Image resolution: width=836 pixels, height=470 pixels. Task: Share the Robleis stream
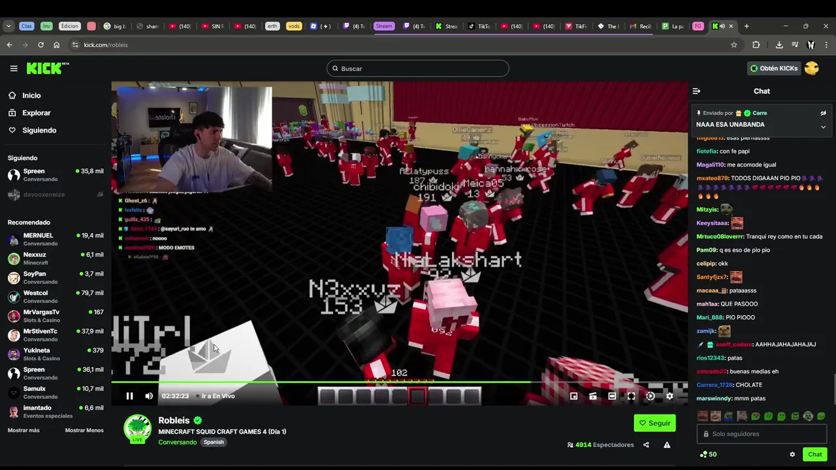click(646, 445)
